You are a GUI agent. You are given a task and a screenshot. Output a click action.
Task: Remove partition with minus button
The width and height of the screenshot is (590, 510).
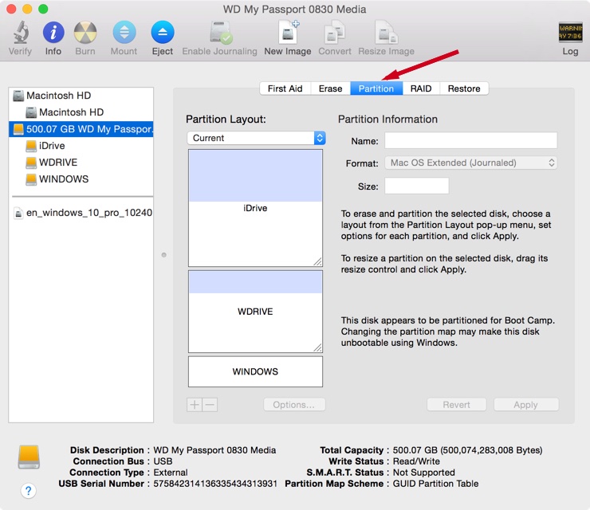click(210, 405)
